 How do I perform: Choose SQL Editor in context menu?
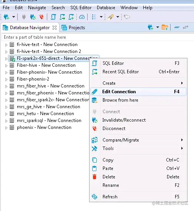click(138, 63)
